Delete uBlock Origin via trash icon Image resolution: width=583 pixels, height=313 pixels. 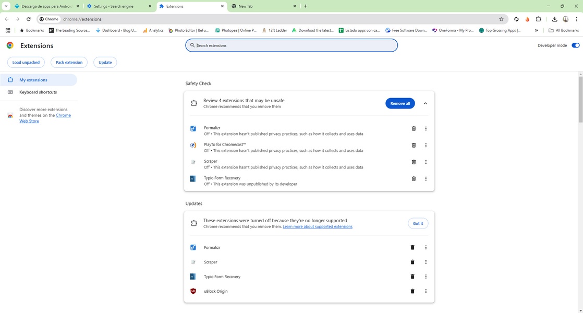pyautogui.click(x=412, y=292)
